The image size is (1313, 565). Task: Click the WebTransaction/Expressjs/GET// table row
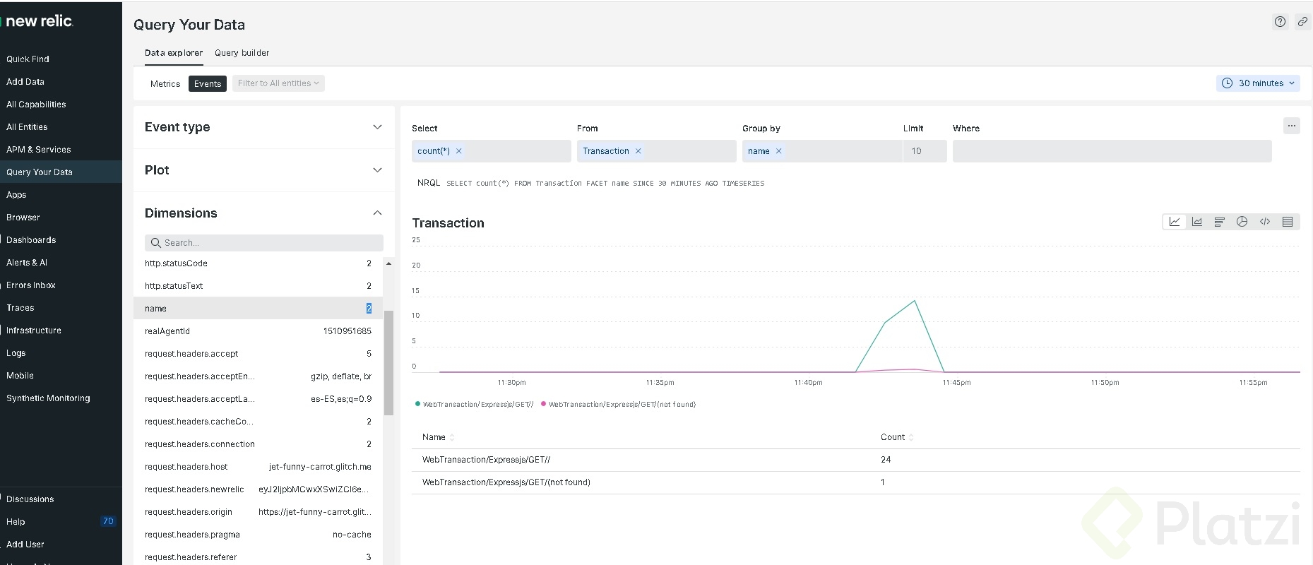pyautogui.click(x=855, y=460)
